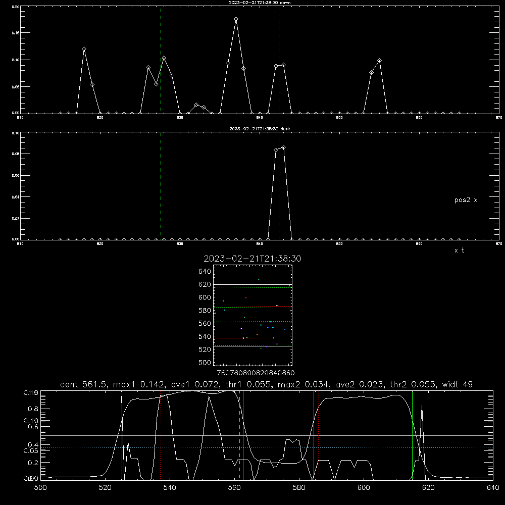Viewport: 505px width, 505px height.
Task: Click "widt 49" in the stats header
Action: (458, 384)
